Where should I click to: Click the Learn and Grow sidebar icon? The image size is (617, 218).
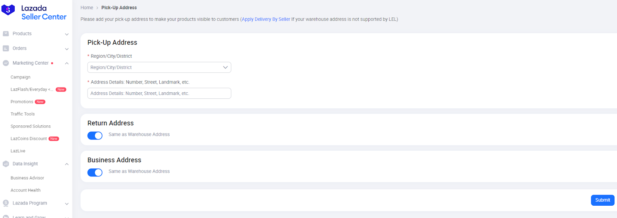6,216
